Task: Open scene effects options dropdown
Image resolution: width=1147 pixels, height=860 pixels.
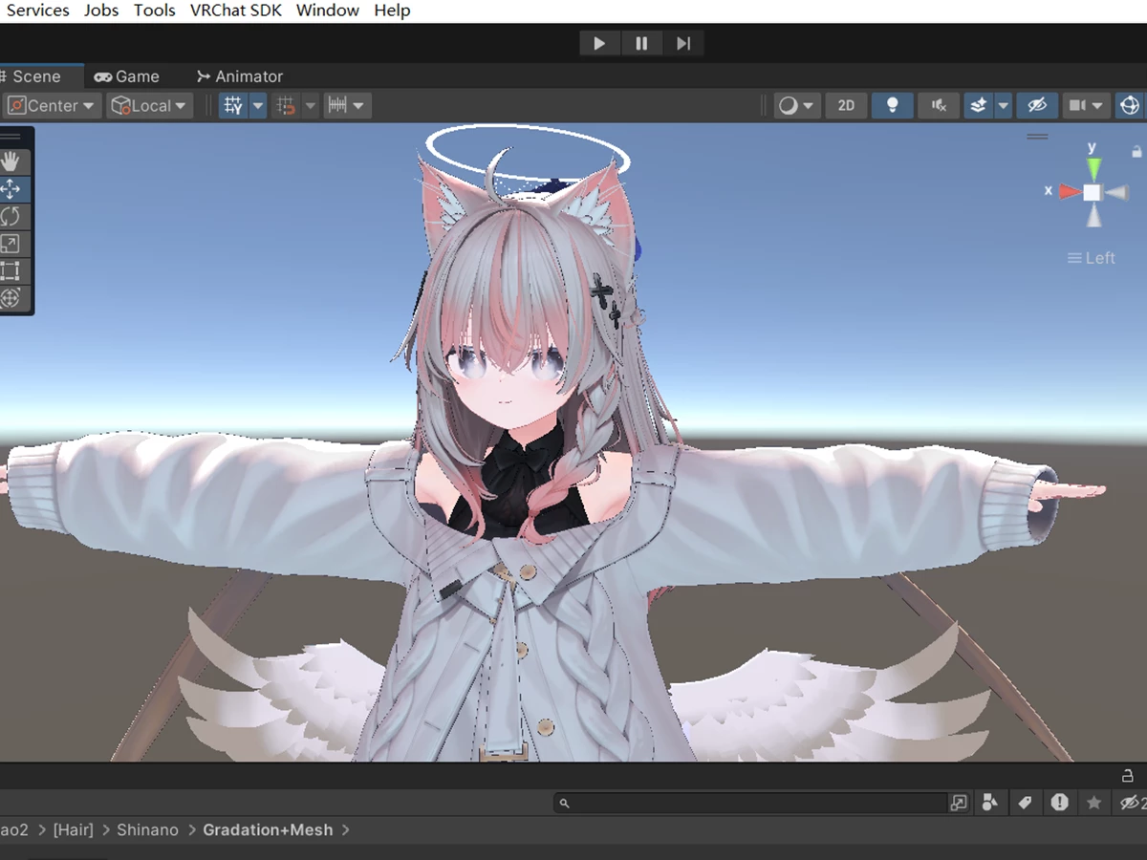Action: pyautogui.click(x=1004, y=106)
